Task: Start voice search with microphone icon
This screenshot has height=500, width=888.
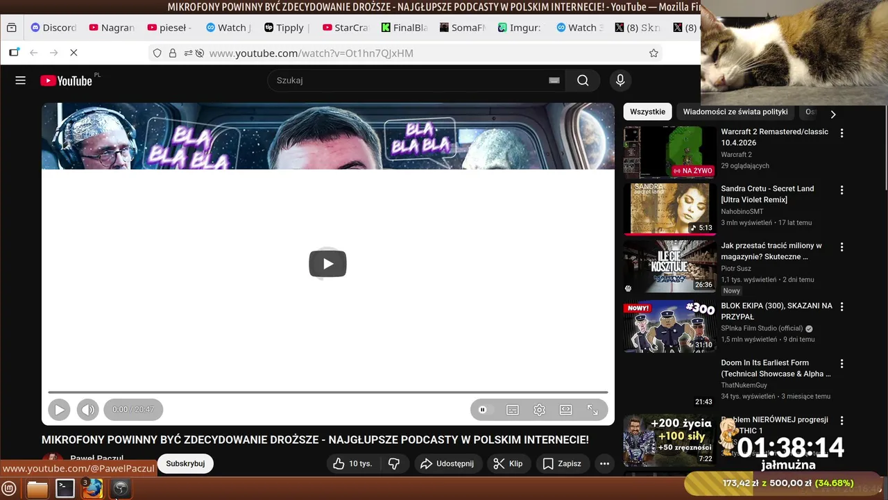Action: (x=620, y=81)
